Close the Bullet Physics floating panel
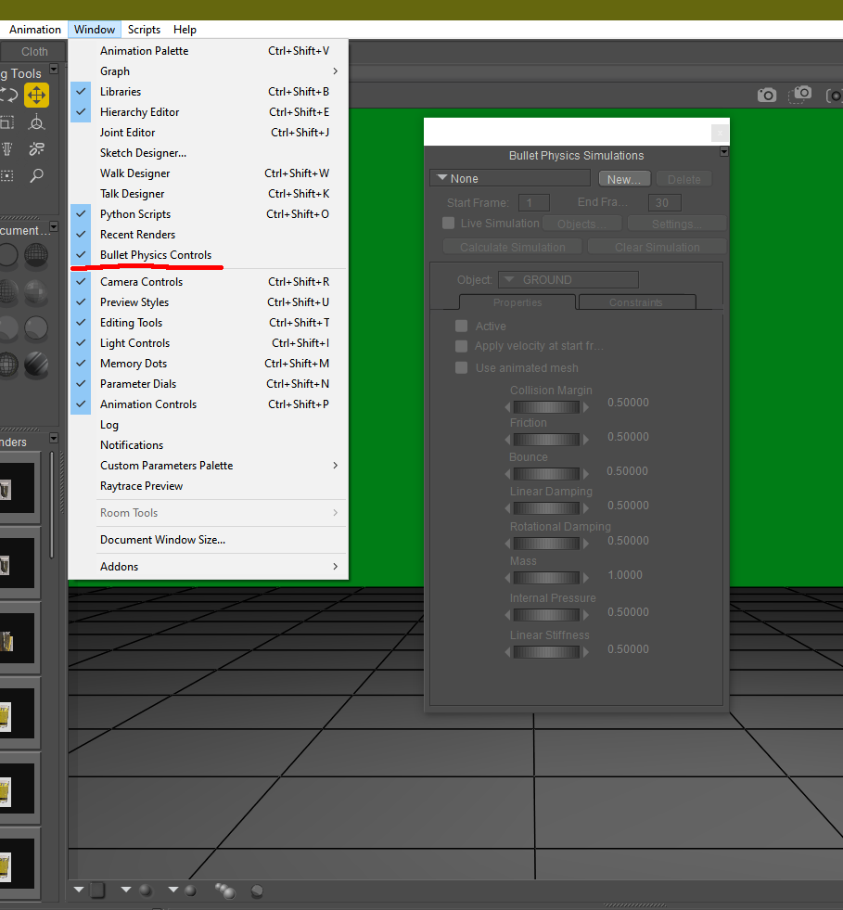This screenshot has height=910, width=843. pos(720,133)
